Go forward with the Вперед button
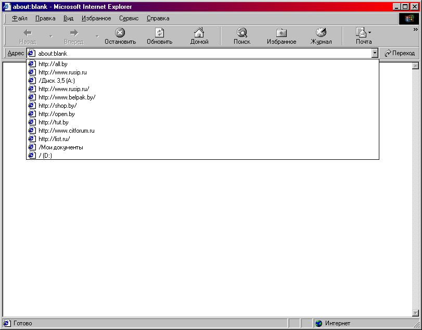This screenshot has width=422, height=330. coord(74,36)
